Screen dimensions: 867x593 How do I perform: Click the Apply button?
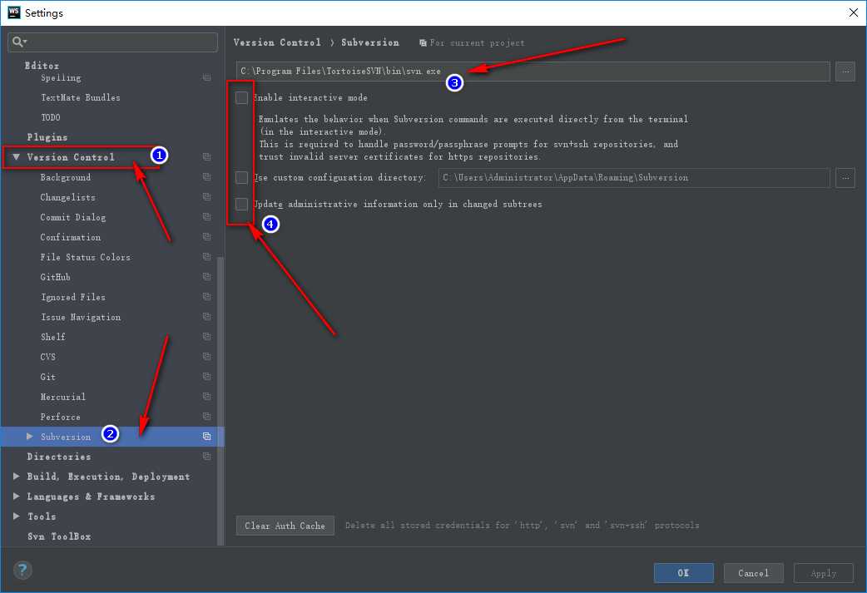click(824, 573)
